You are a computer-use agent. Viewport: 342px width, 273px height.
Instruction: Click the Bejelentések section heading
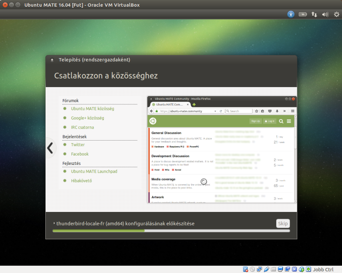74,137
